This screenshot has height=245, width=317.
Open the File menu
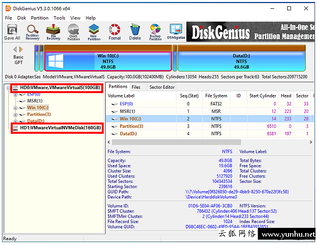click(8, 18)
